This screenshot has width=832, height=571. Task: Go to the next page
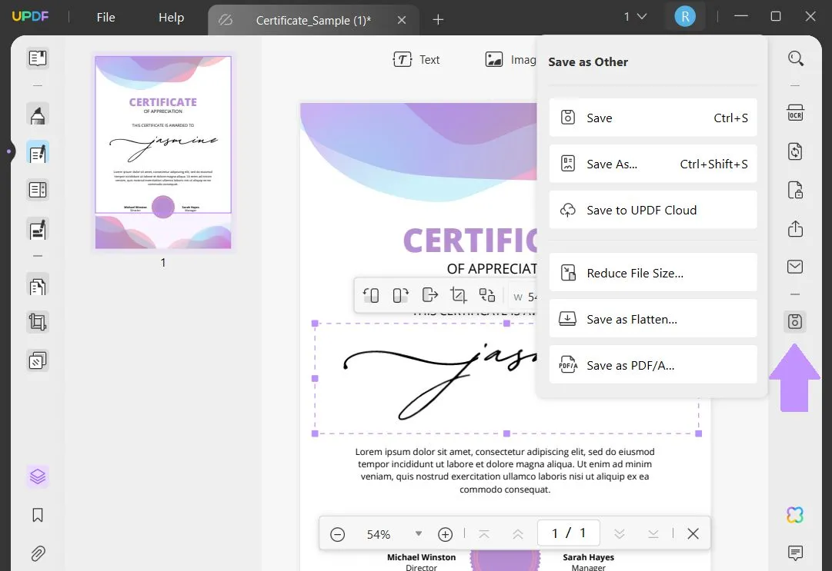click(620, 534)
